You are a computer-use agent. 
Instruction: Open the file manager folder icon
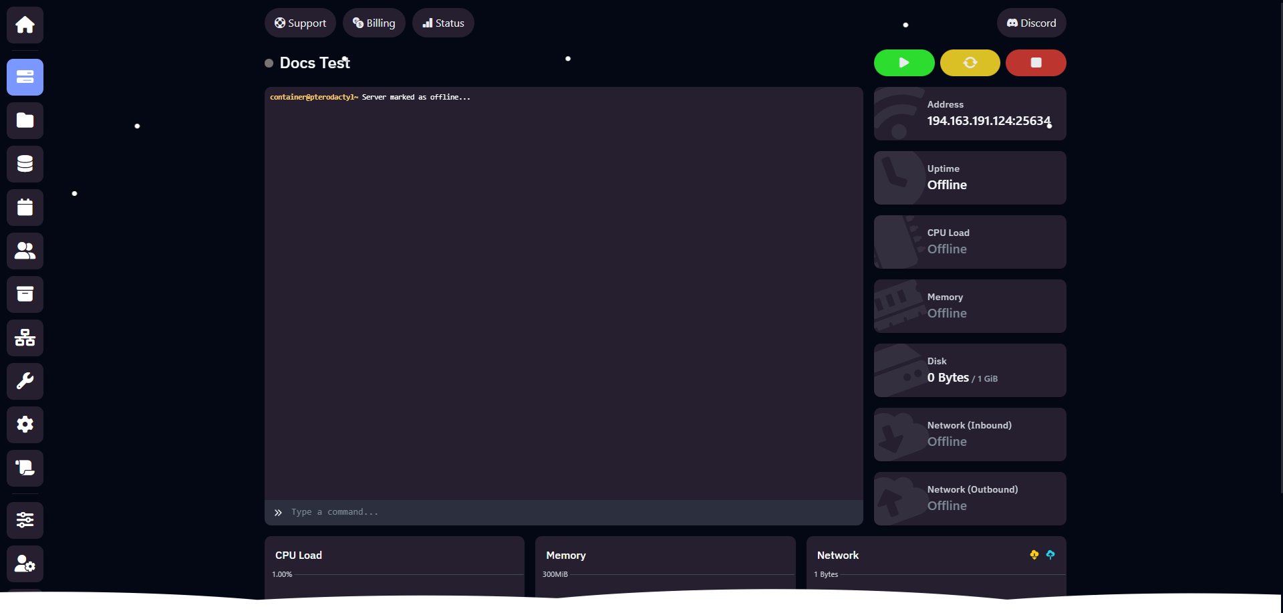pyautogui.click(x=25, y=120)
